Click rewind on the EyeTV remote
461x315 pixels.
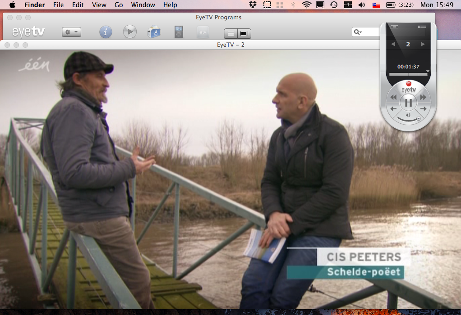393,97
